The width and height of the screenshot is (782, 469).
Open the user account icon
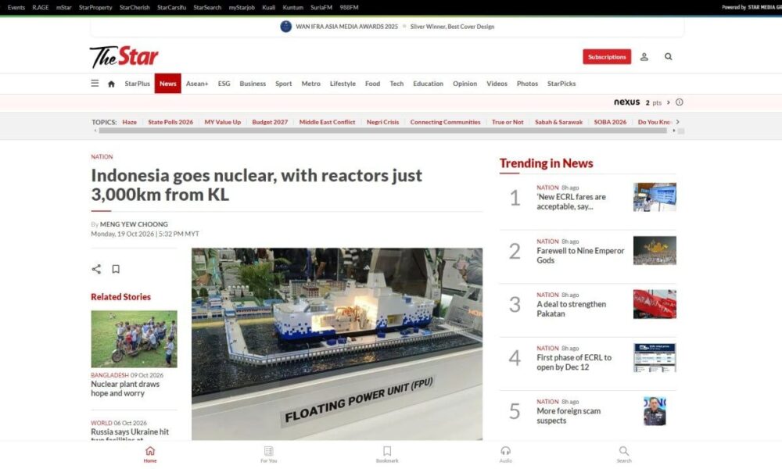click(644, 57)
